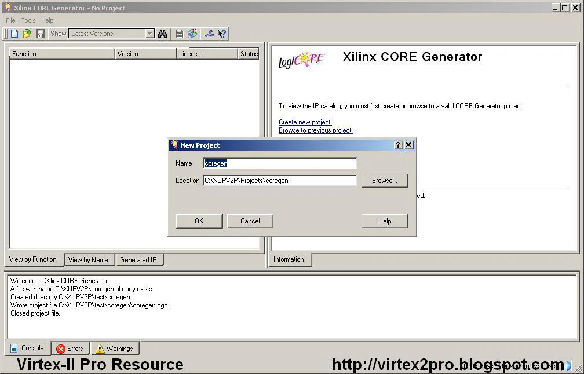Click the New Project toolbar icon
This screenshot has width=584, height=374.
15,34
